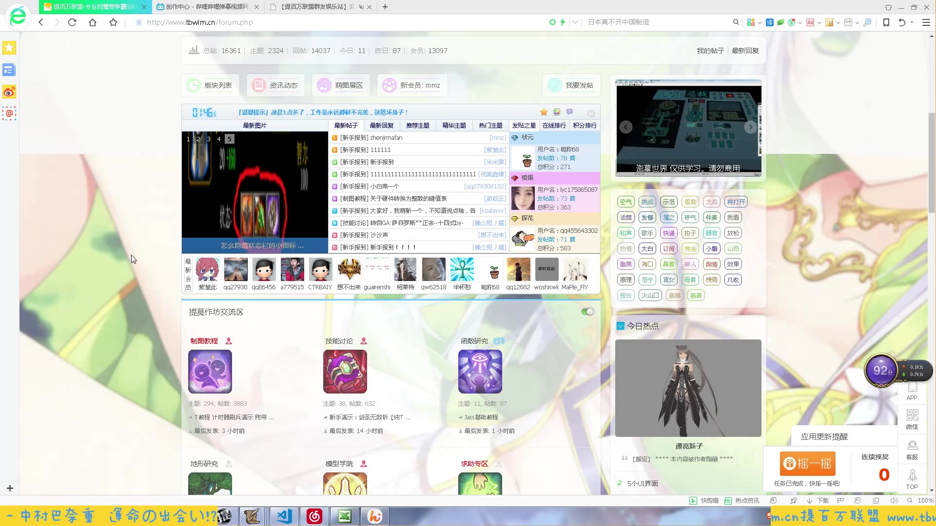
Task: Expand the address bar dropdown chevron
Action: pyautogui.click(x=575, y=22)
